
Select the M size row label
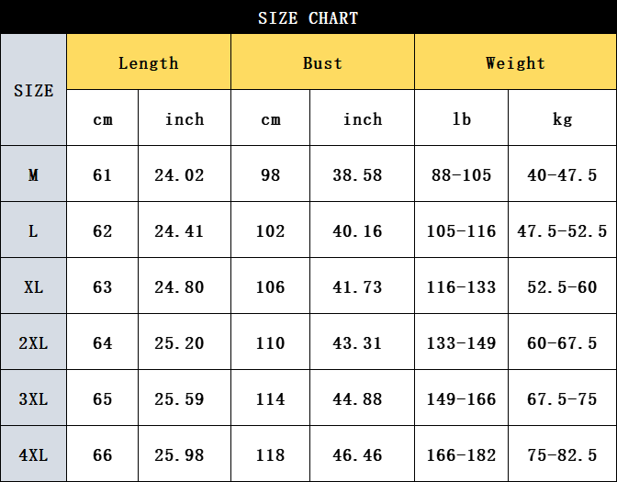pos(33,174)
